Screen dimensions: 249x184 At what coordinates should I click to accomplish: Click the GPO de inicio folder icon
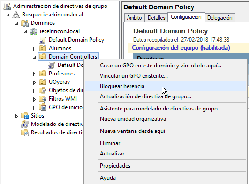[43, 107]
